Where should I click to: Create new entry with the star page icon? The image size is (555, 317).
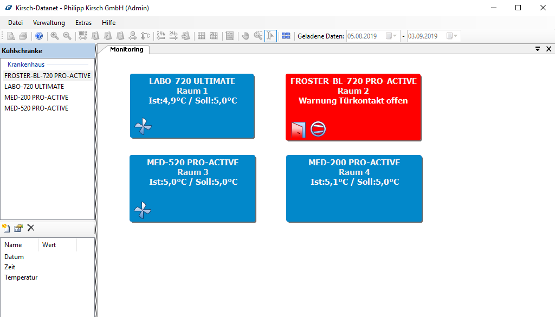coord(6,228)
